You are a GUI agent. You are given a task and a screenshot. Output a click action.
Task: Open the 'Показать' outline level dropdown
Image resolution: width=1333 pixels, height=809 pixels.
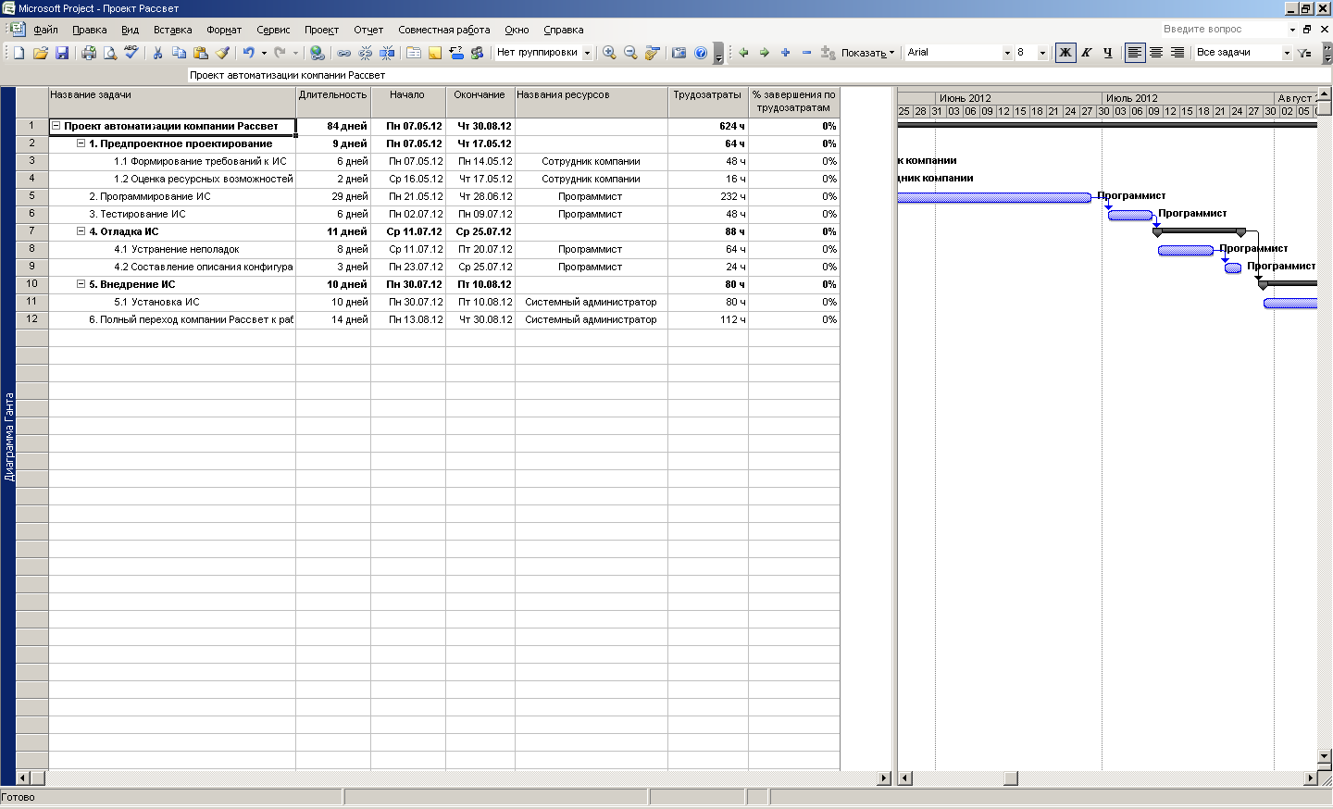coord(868,53)
